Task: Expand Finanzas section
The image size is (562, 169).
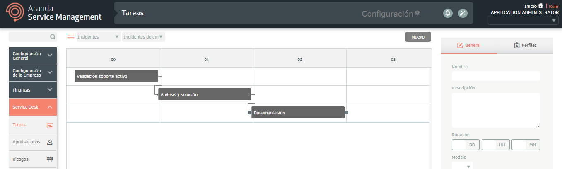Action: click(33, 90)
